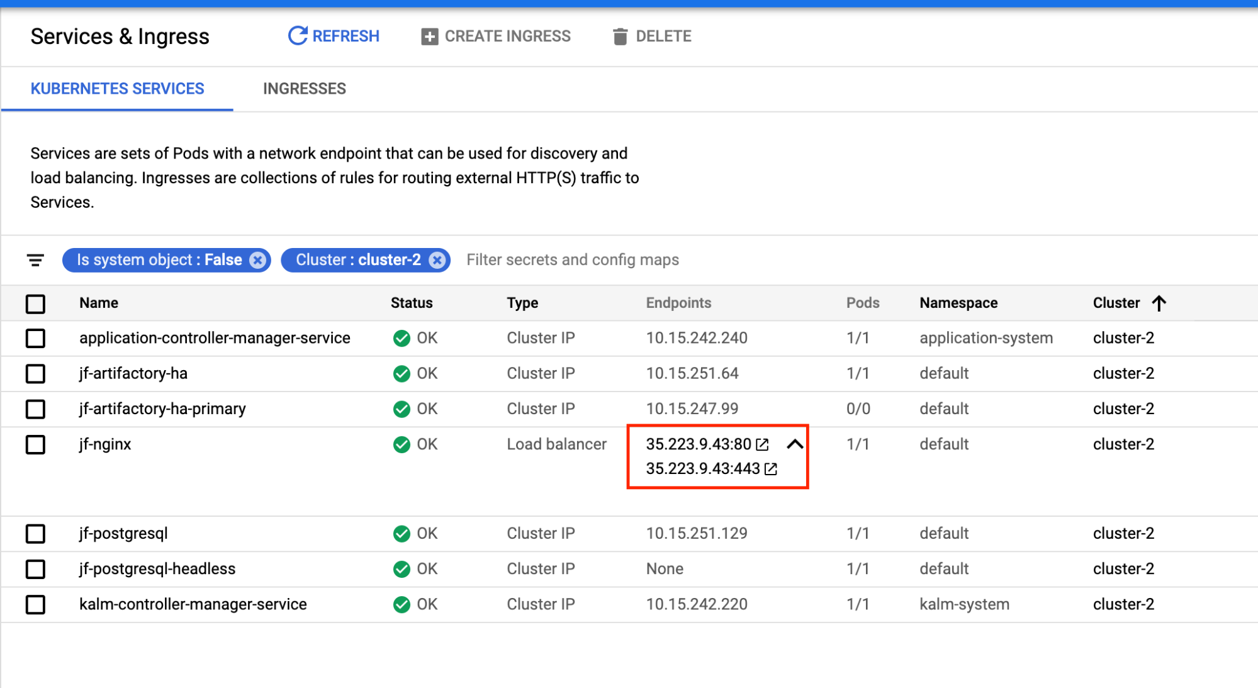The image size is (1258, 688).
Task: Remove the 'Cluster: cluster-2' filter chip
Action: [437, 260]
